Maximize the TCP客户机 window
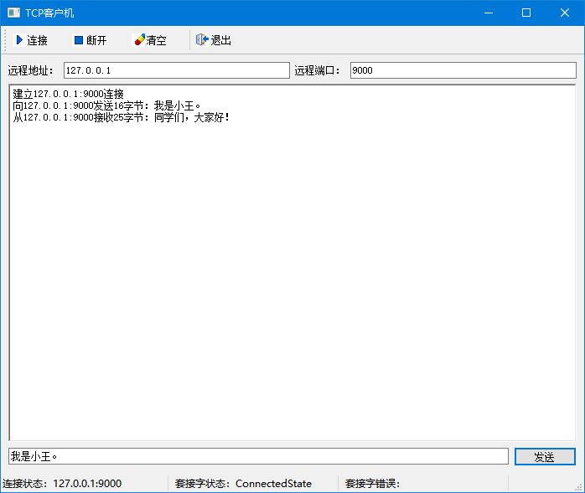Viewport: 585px width, 493px height. point(526,13)
